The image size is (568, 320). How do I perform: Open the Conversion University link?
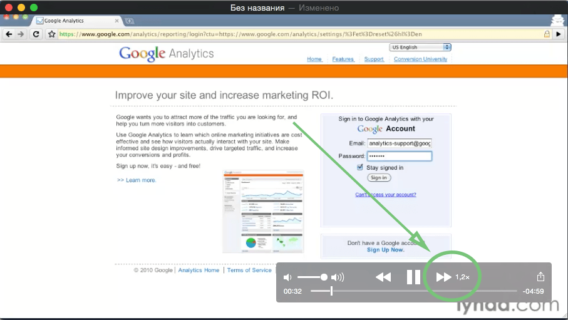pos(420,59)
